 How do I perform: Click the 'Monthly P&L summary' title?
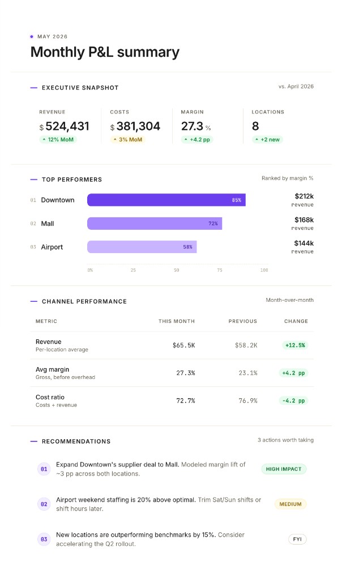(105, 52)
